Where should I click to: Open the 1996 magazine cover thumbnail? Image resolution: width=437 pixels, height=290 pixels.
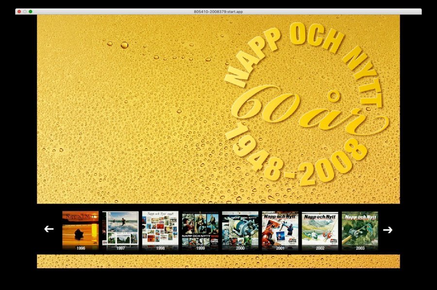click(81, 230)
